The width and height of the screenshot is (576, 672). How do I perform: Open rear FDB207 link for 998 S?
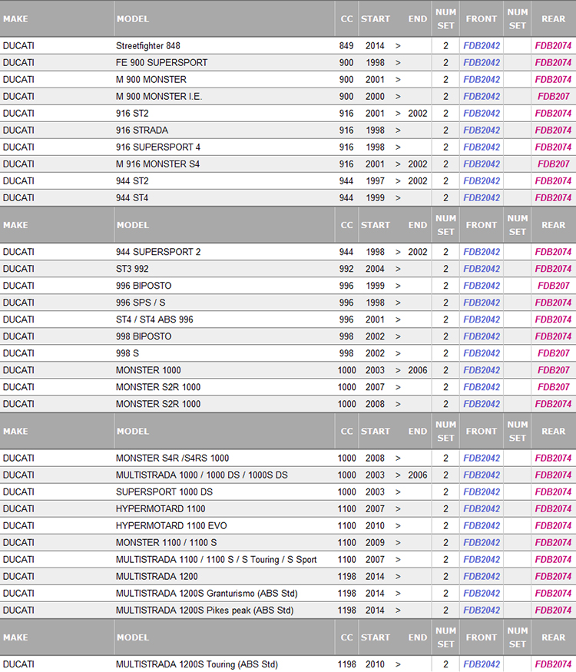pyautogui.click(x=554, y=353)
